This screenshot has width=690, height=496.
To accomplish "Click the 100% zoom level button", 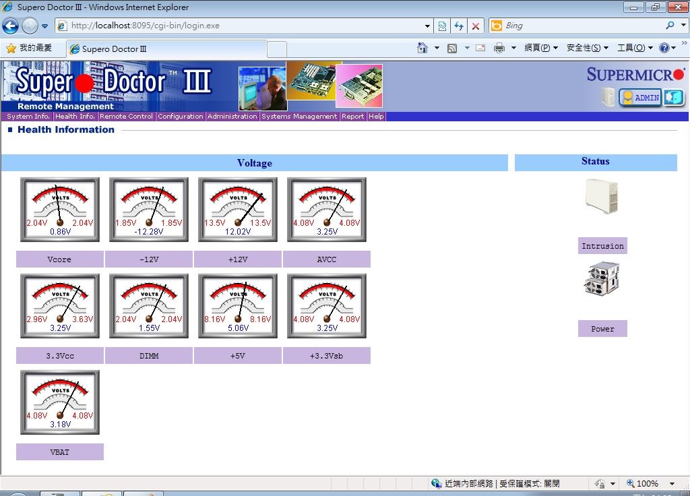I will (x=643, y=483).
